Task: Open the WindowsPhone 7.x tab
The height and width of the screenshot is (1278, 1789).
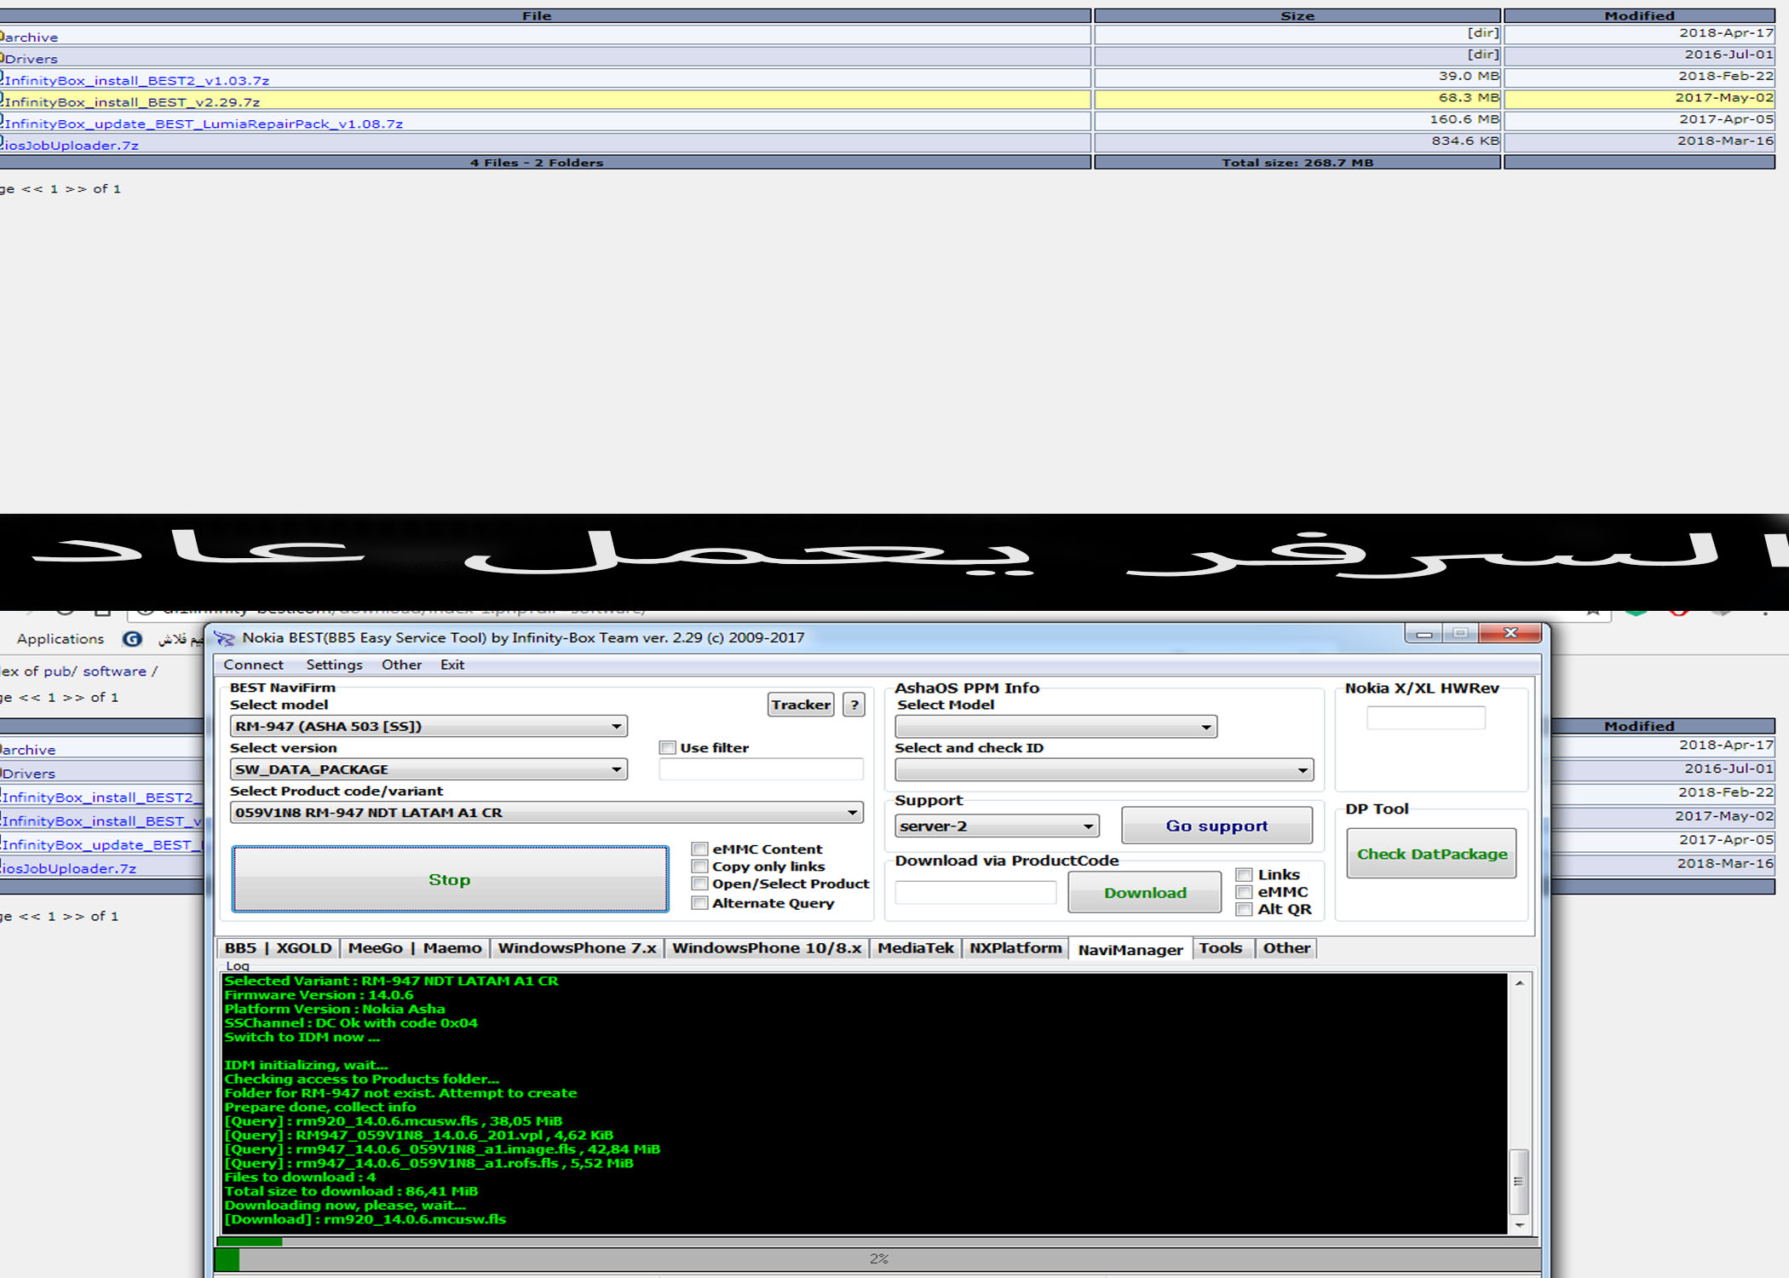Action: pyautogui.click(x=577, y=948)
